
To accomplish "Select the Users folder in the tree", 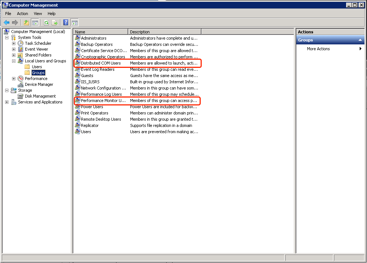I will pos(37,67).
